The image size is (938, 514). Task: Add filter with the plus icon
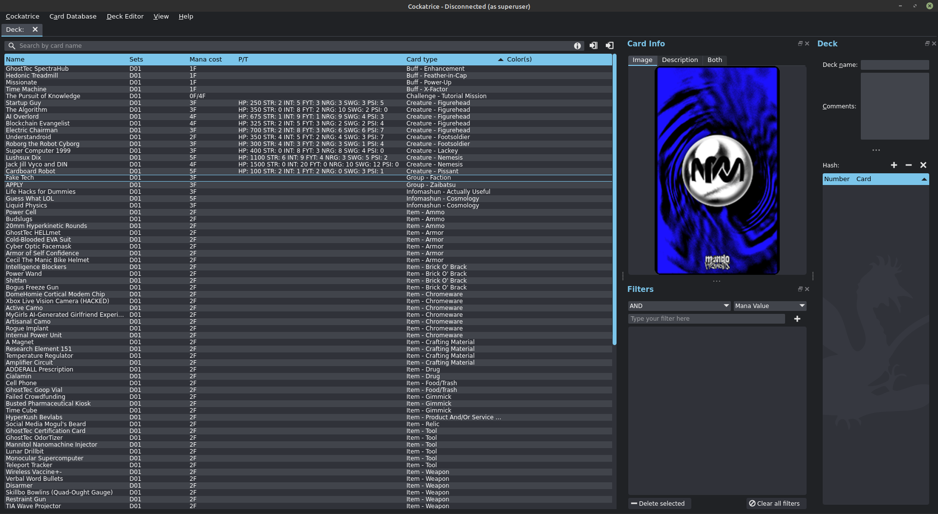(x=797, y=319)
